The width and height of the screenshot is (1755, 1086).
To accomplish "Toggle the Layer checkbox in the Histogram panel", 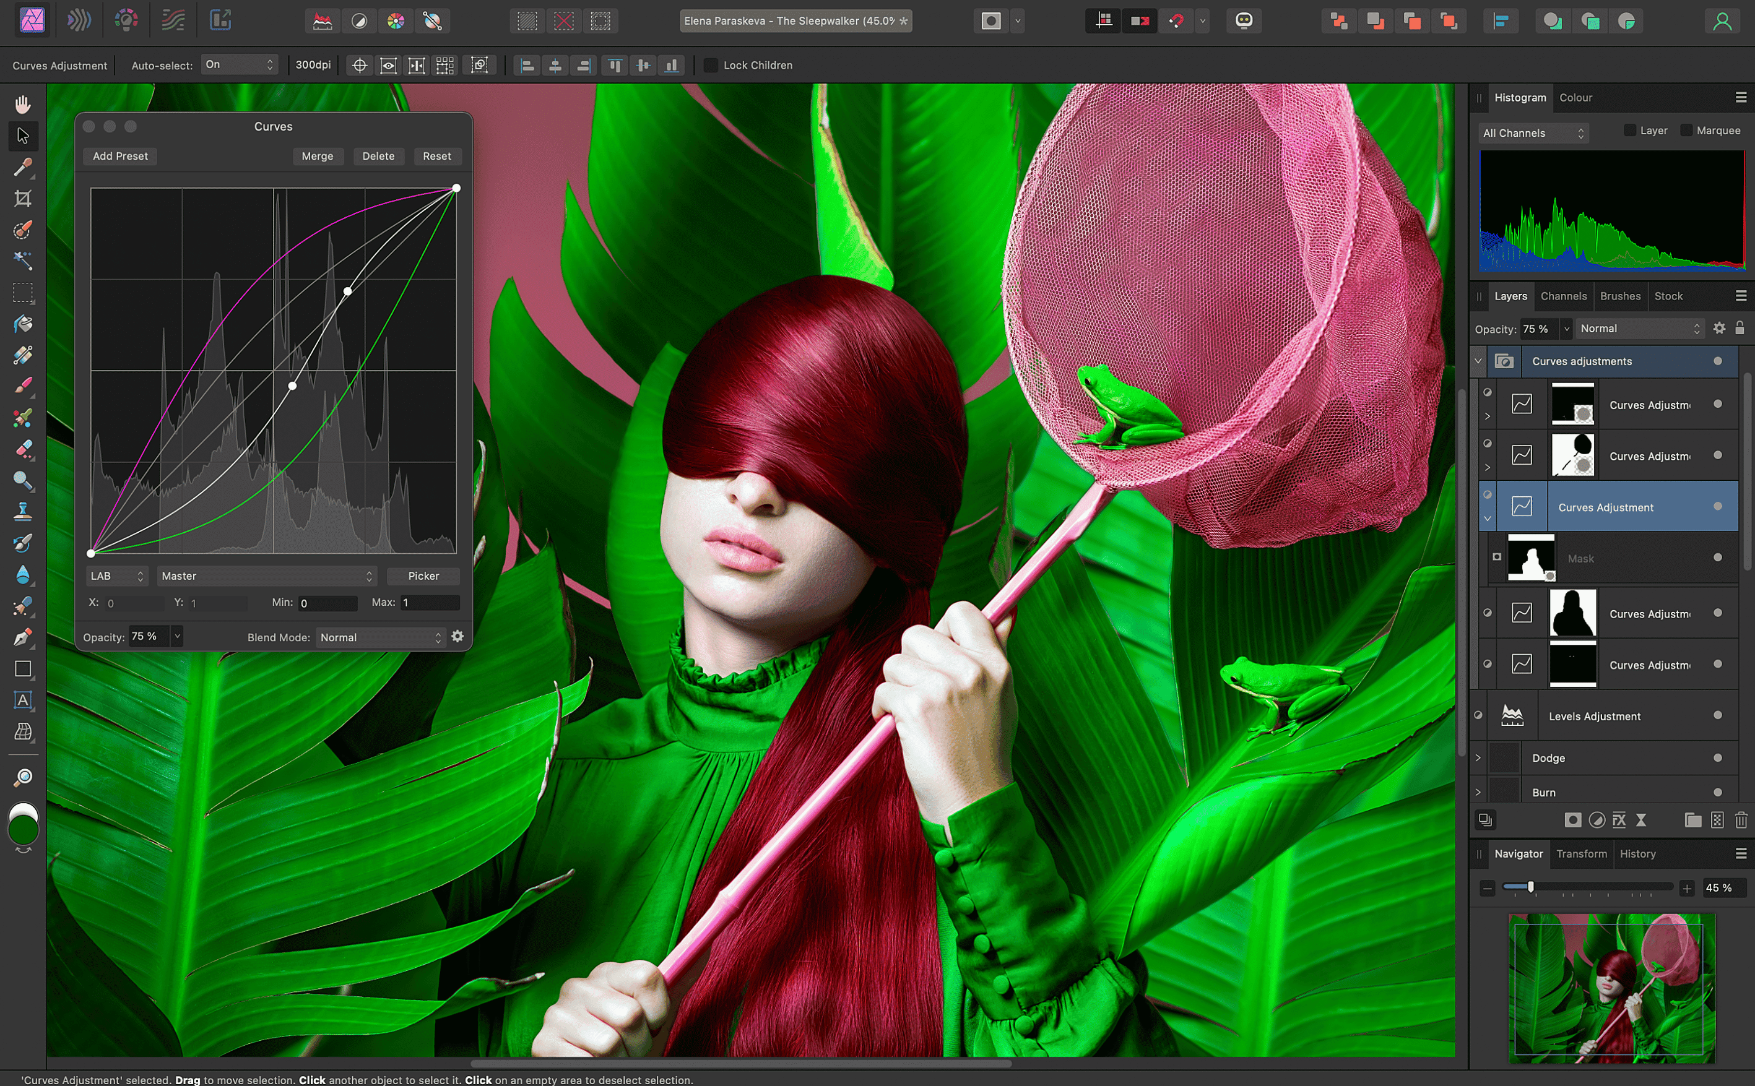I will tap(1629, 130).
